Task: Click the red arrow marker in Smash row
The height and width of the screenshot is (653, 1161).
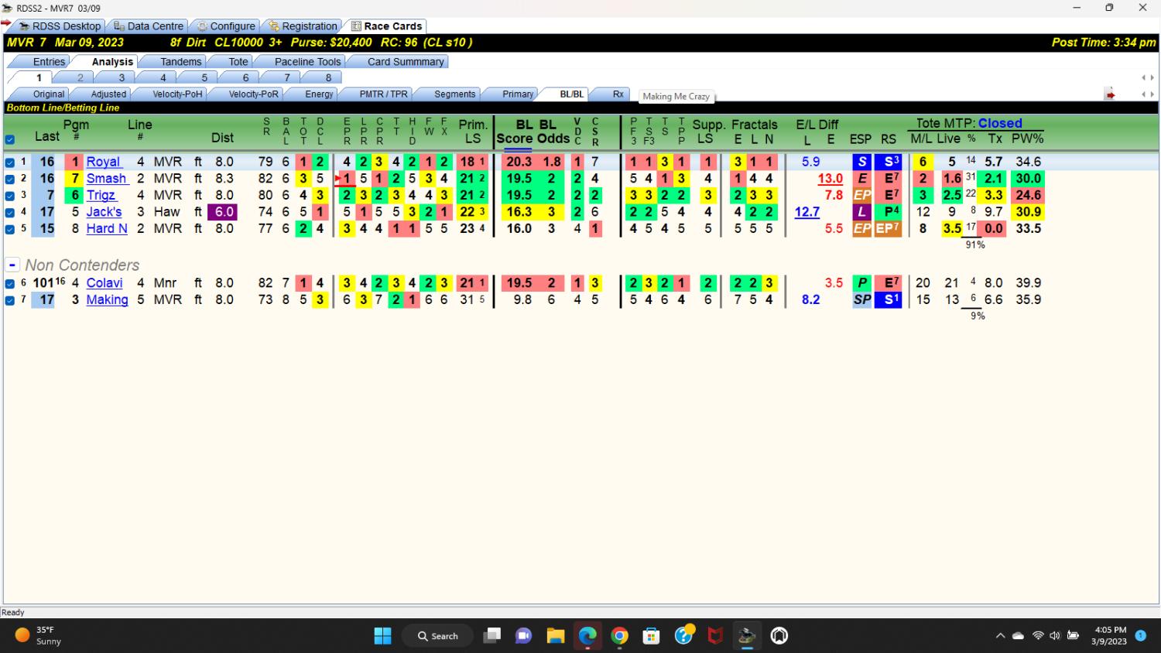Action: [337, 179]
